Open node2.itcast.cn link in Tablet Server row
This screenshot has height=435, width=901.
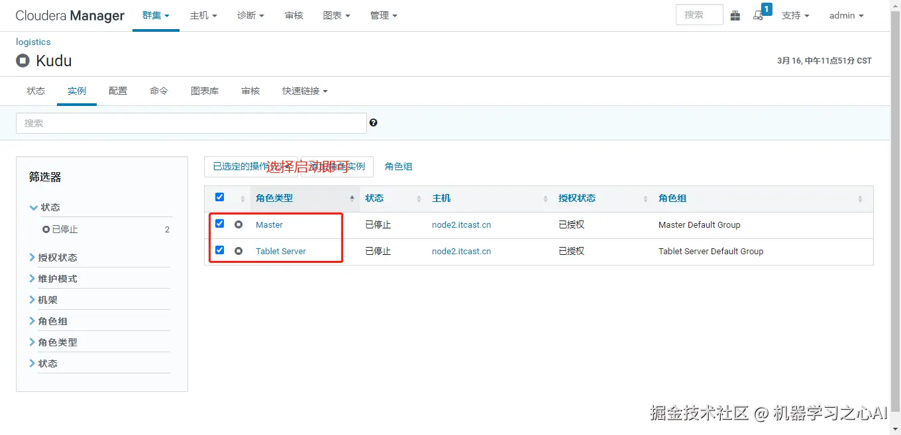(x=461, y=251)
